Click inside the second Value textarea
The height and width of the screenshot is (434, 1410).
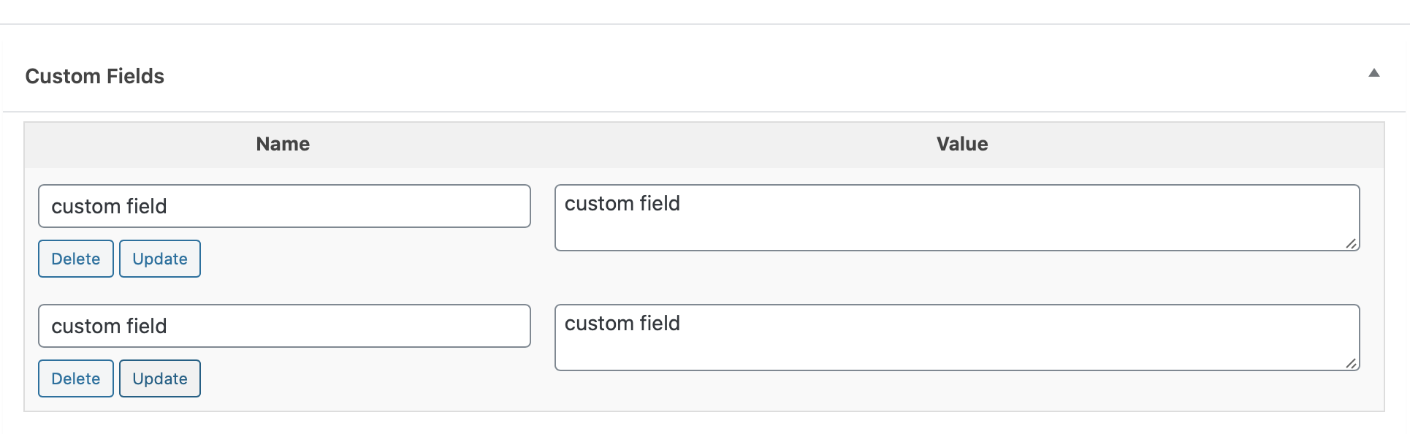point(956,346)
